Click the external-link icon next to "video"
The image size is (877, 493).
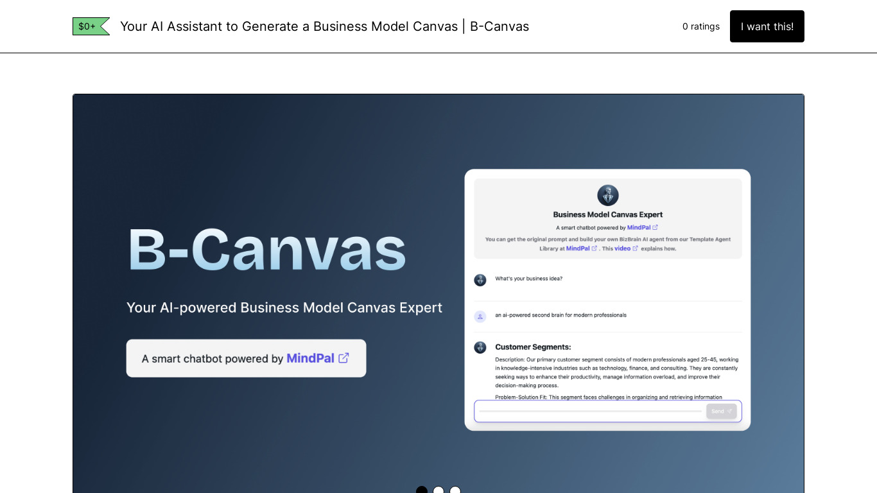(636, 248)
